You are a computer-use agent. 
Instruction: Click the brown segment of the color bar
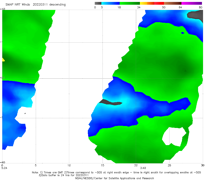click(x=173, y=3)
